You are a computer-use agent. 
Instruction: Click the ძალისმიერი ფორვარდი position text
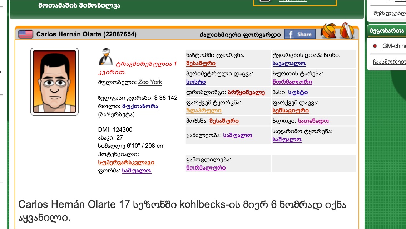[240, 34]
